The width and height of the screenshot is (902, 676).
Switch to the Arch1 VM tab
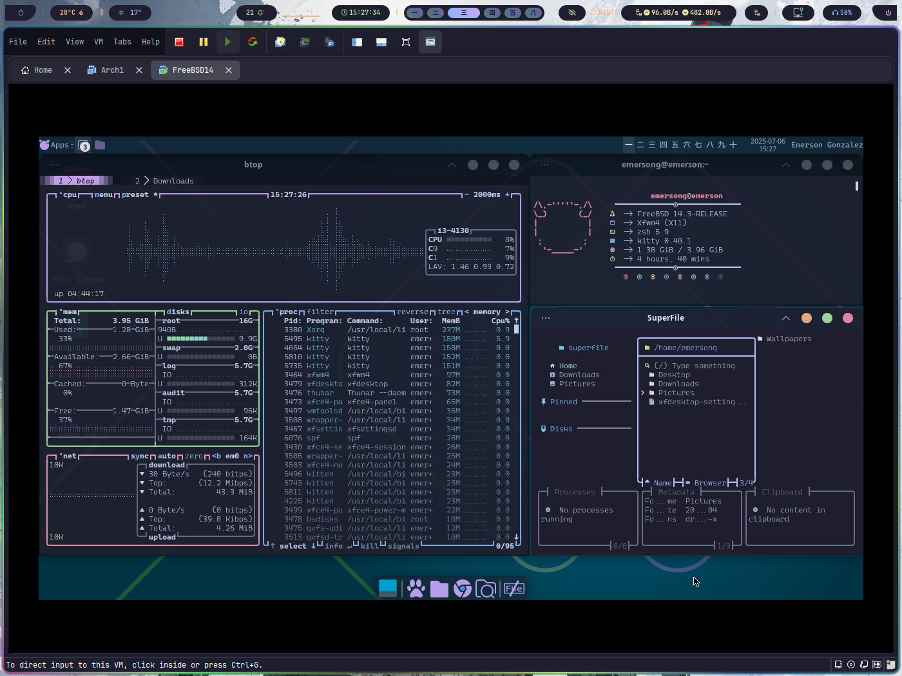[106, 70]
